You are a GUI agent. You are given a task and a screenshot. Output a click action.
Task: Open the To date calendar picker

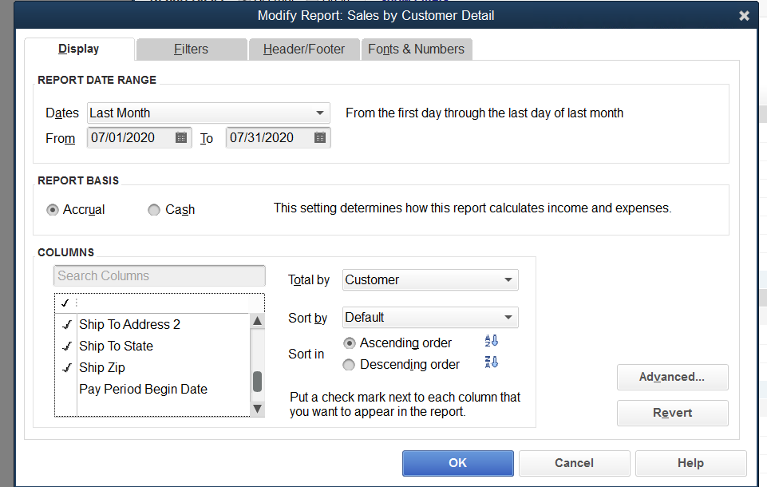tap(320, 138)
